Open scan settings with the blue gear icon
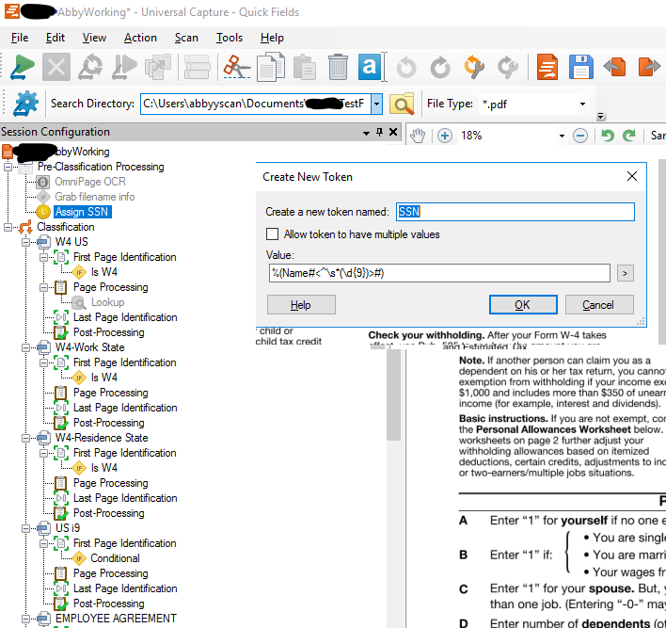 pyautogui.click(x=25, y=104)
